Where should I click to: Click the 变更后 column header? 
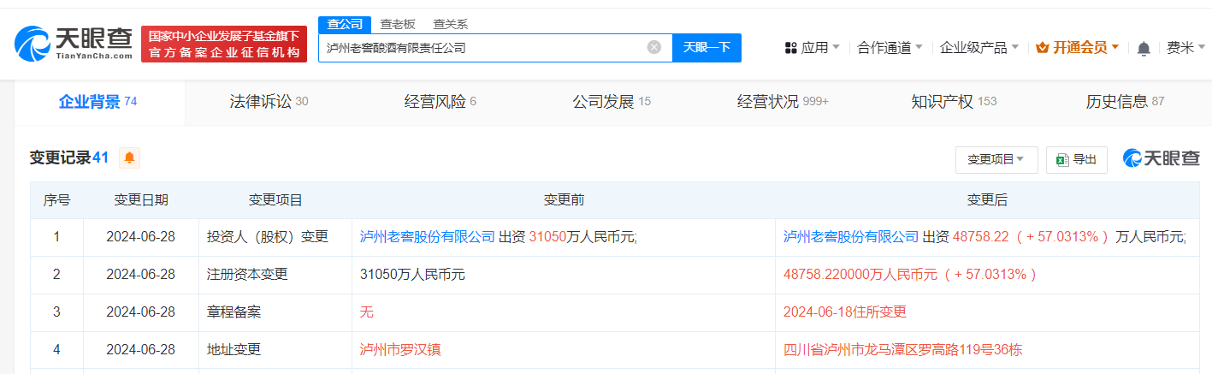(x=987, y=200)
